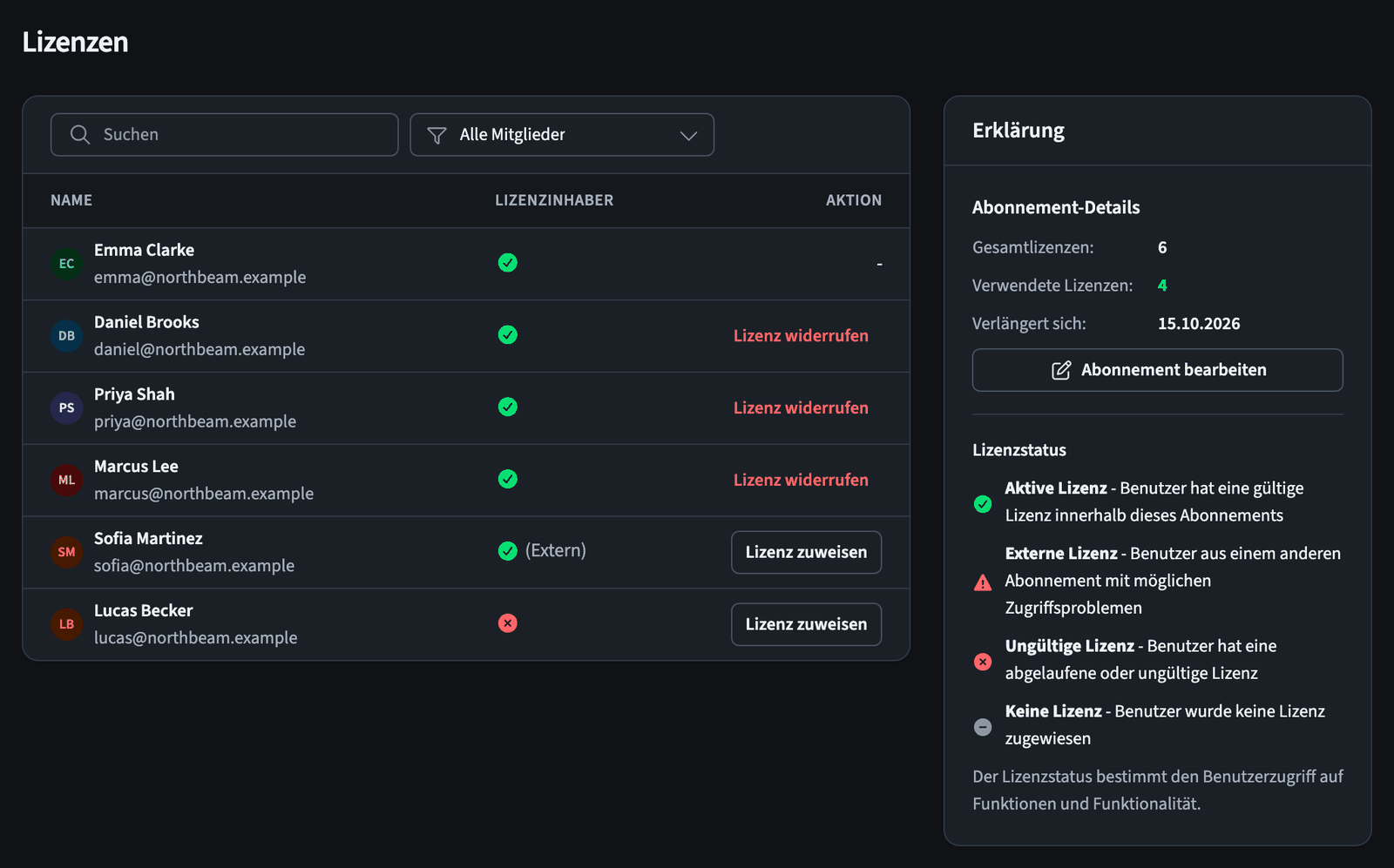Click the Marcus Lee name text
This screenshot has width=1394, height=868.
(x=136, y=467)
